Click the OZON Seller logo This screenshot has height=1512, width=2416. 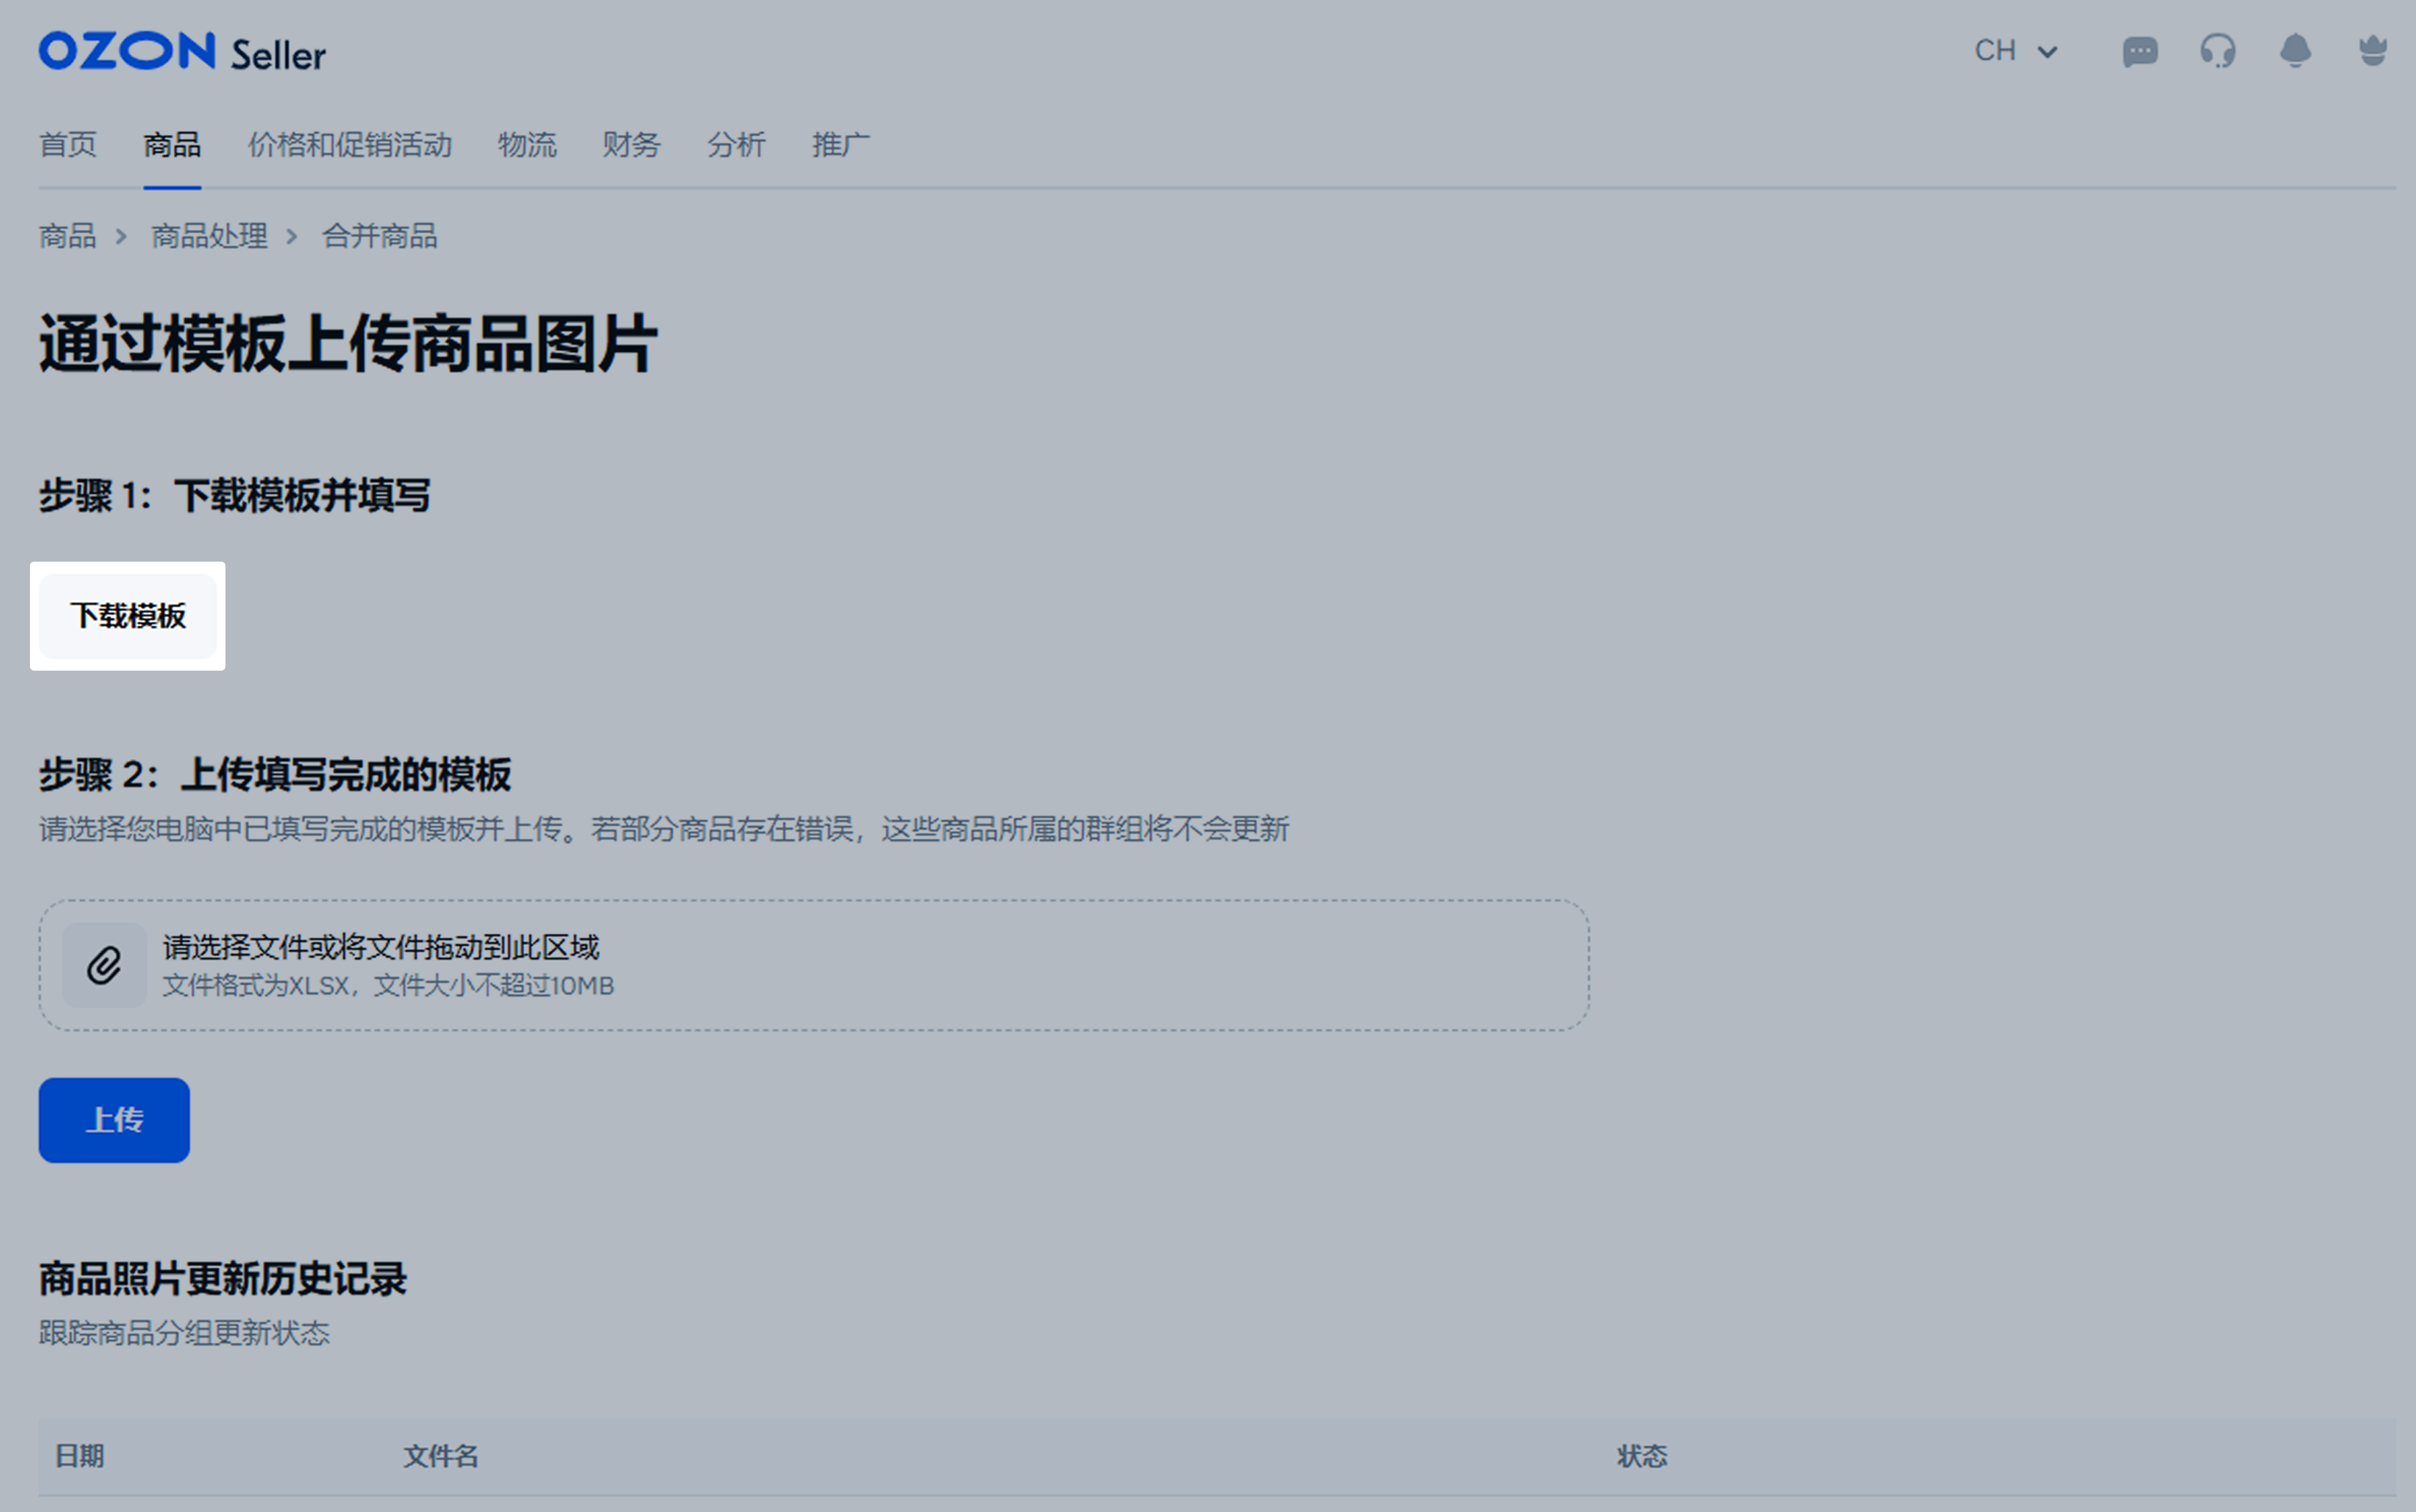(182, 52)
